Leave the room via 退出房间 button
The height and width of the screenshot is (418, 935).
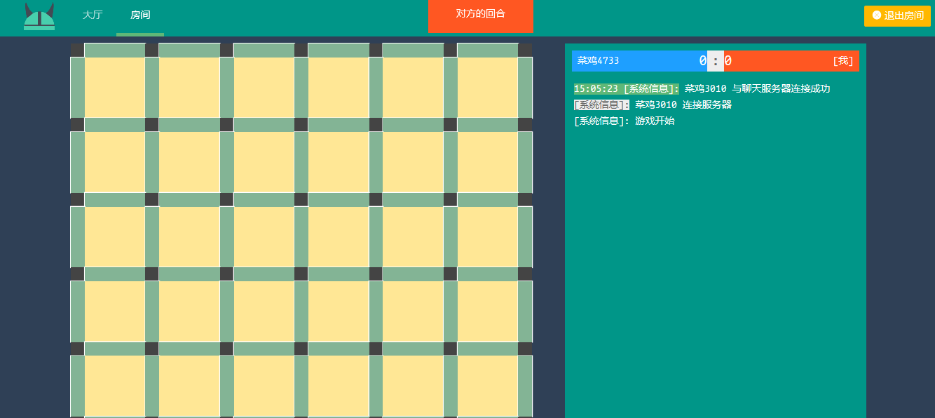point(897,15)
